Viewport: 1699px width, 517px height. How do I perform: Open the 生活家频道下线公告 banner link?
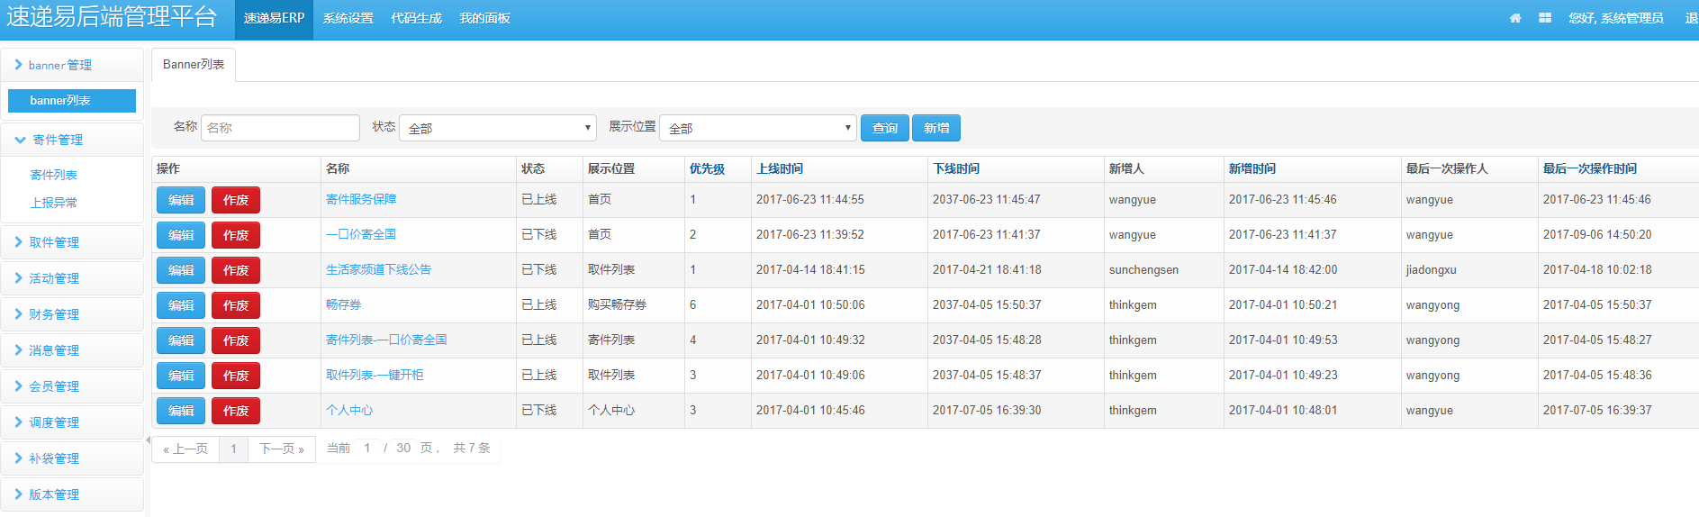point(378,269)
